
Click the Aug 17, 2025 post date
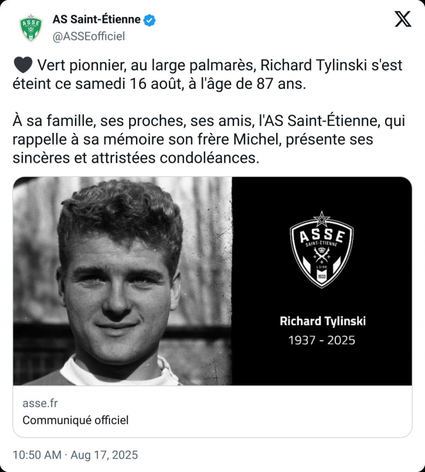point(105,455)
